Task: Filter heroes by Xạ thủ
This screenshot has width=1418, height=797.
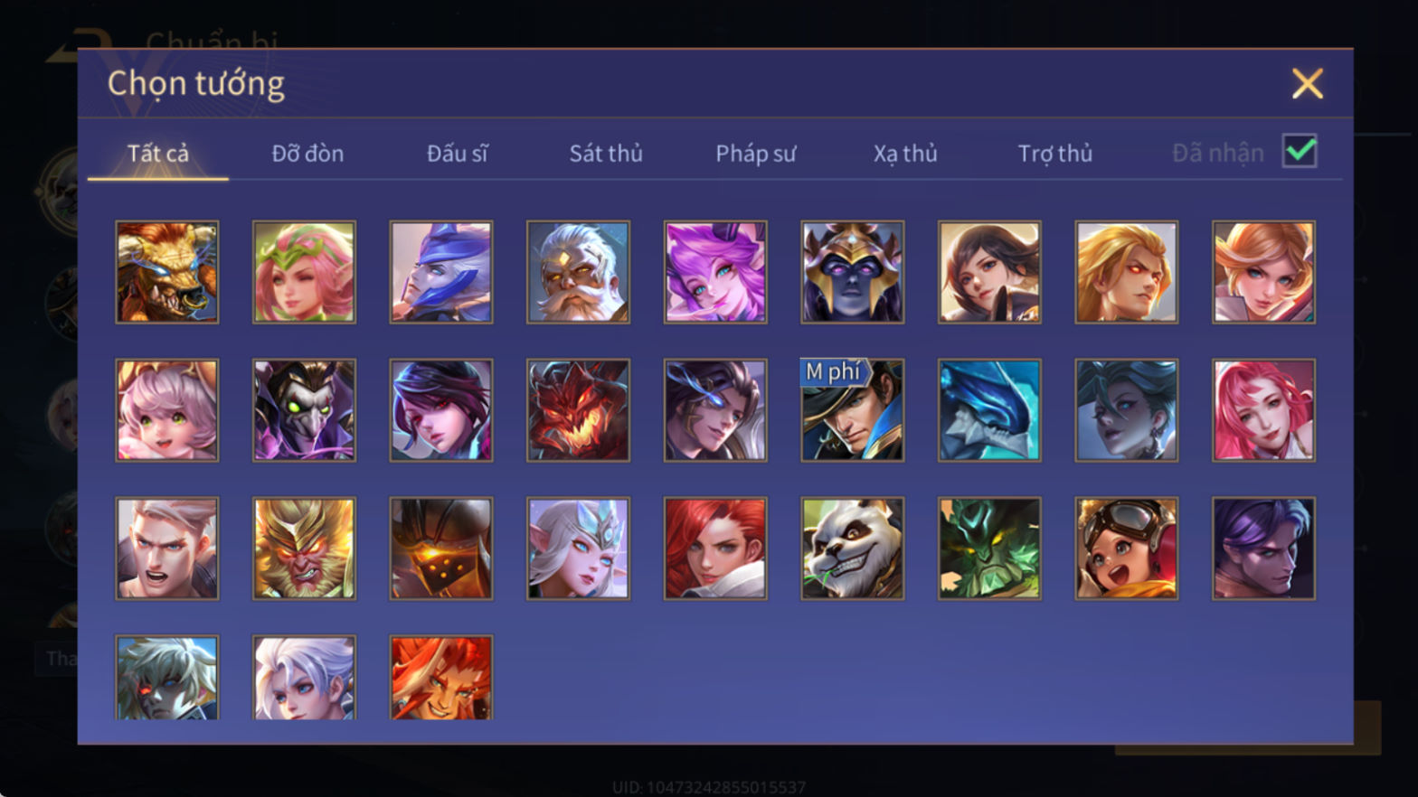Action: [x=905, y=154]
